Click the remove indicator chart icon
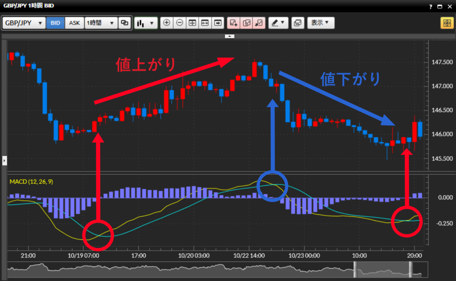This screenshot has height=281, width=456. click(259, 23)
